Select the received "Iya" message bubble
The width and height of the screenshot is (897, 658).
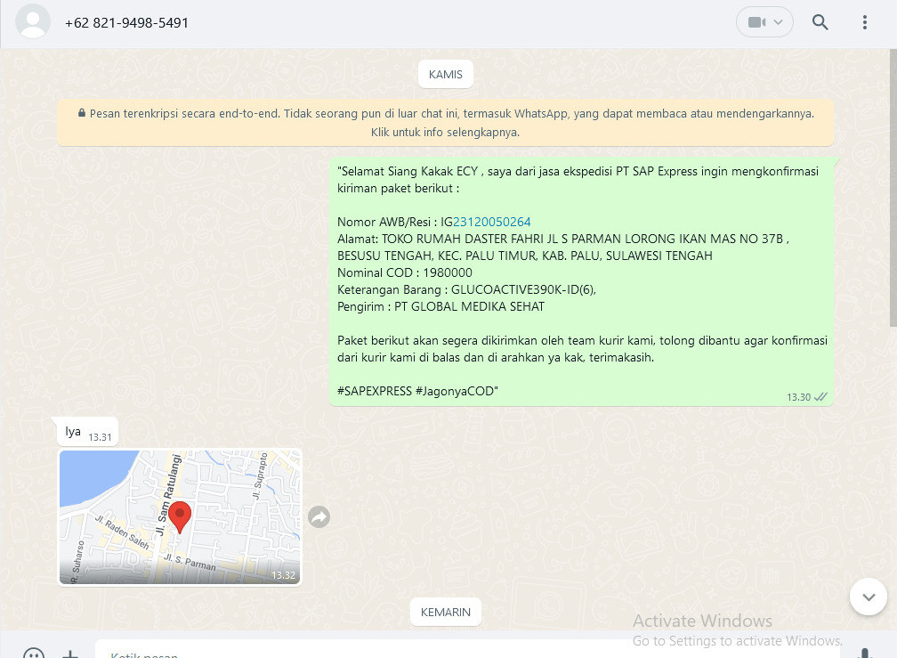coord(87,432)
